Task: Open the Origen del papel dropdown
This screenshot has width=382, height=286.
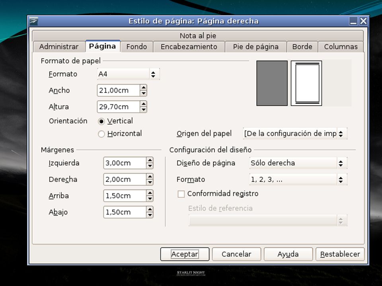Action: (x=295, y=133)
